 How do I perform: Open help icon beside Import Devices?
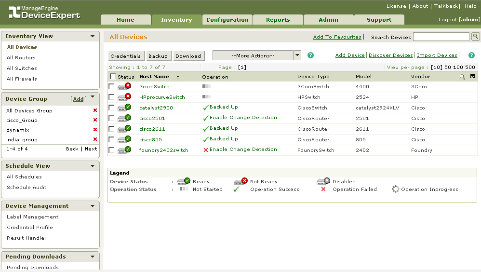coord(471,55)
